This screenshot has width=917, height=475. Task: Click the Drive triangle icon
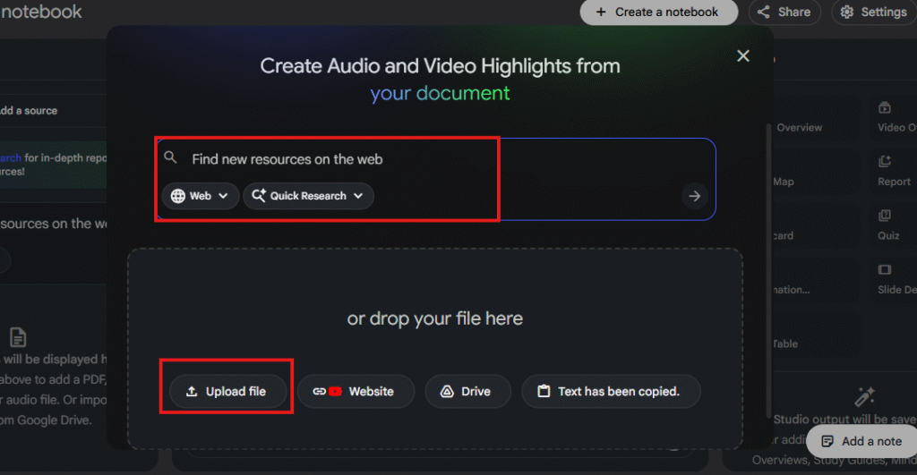click(447, 392)
